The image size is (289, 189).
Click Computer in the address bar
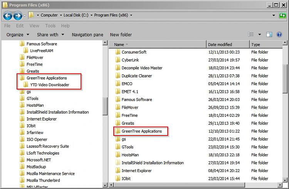click(x=49, y=15)
